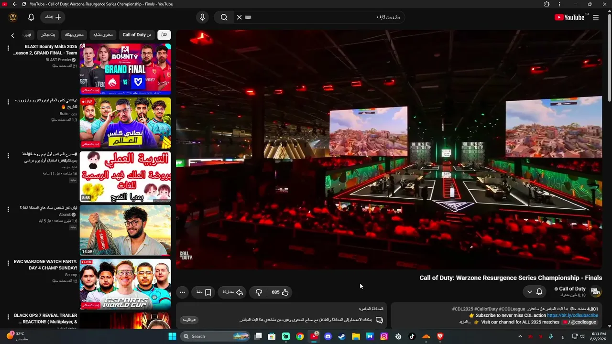
Task: Open Steam from the taskbar
Action: click(342, 336)
